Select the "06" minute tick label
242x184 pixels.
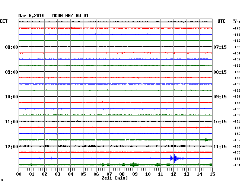96,174
